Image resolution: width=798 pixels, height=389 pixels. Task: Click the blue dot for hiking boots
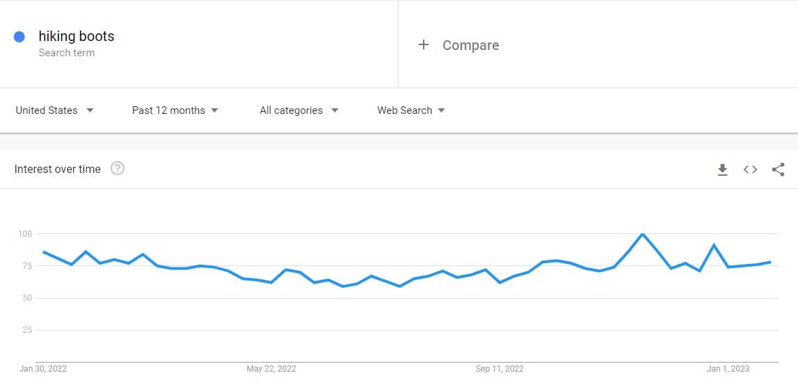19,37
